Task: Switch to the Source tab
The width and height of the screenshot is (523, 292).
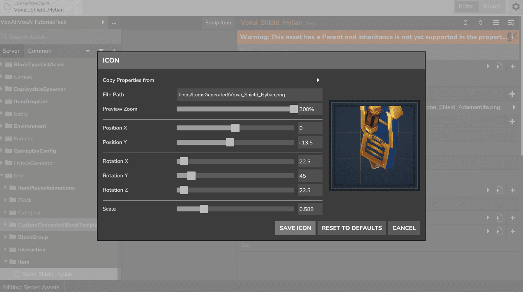Action: point(491,7)
